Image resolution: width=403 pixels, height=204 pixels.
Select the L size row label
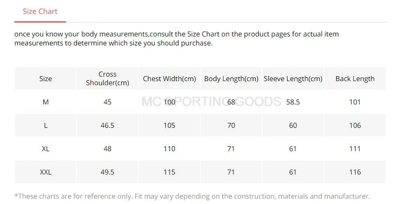point(45,126)
